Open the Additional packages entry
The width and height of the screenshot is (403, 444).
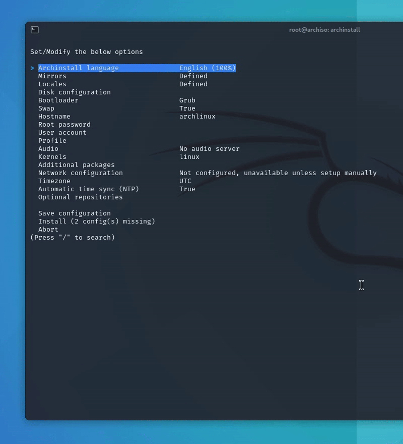pyautogui.click(x=76, y=164)
